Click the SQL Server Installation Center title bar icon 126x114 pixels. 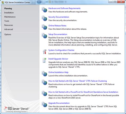coord(3,2)
